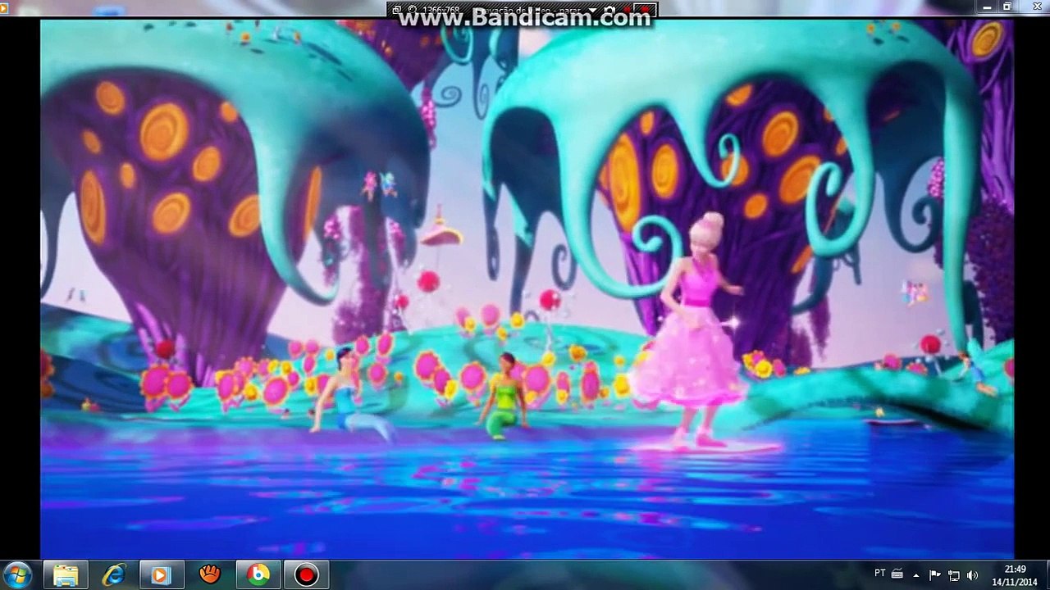Open Bandicam from the taskbar

point(306,575)
